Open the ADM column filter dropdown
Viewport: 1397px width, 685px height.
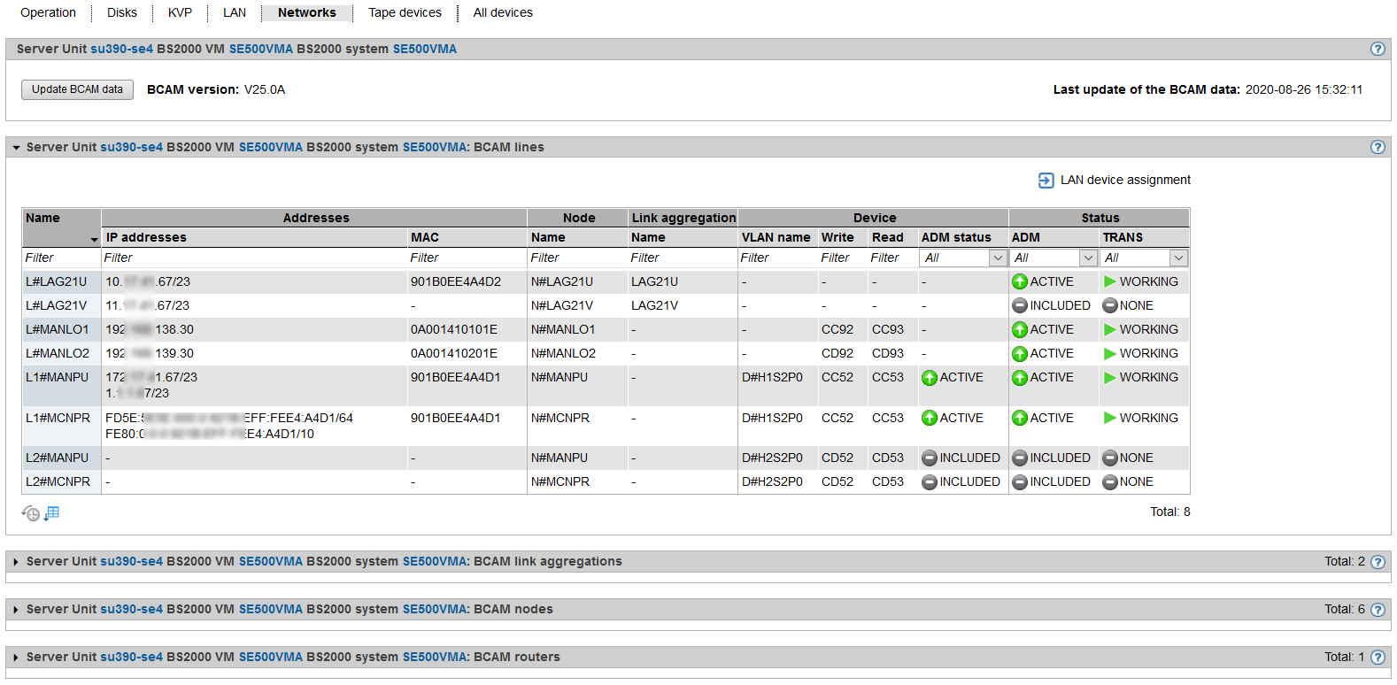[x=1088, y=258]
